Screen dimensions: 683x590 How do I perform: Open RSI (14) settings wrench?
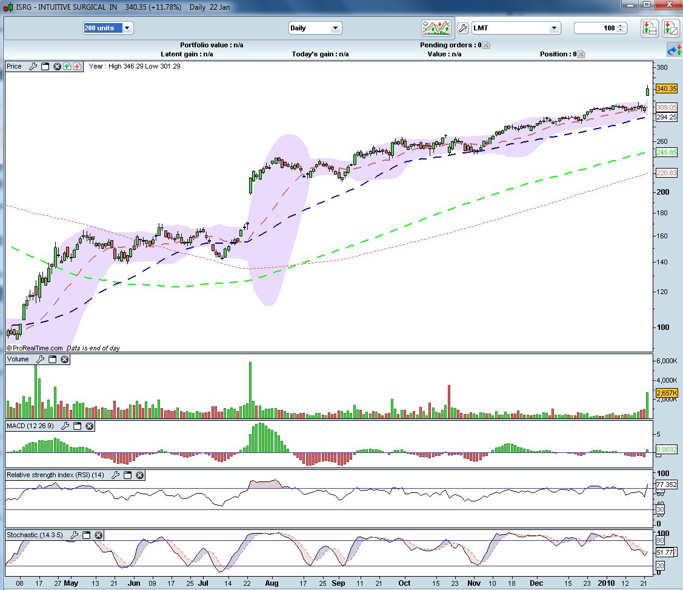tap(115, 475)
